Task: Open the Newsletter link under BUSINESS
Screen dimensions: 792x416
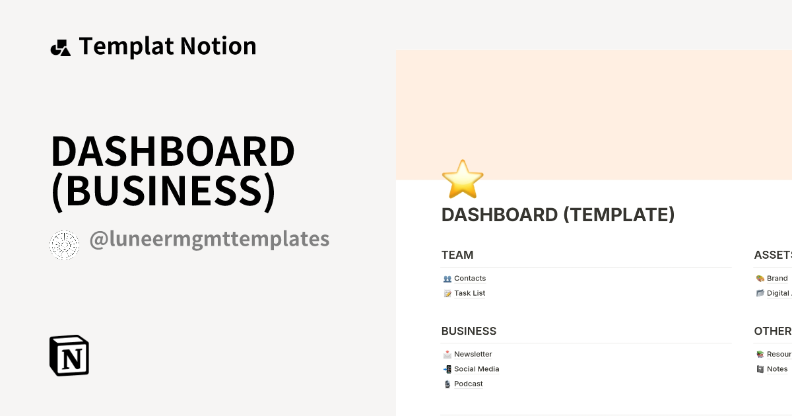Action: [473, 354]
